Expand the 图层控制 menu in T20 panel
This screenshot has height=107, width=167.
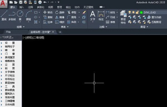pyautogui.click(x=10, y=83)
